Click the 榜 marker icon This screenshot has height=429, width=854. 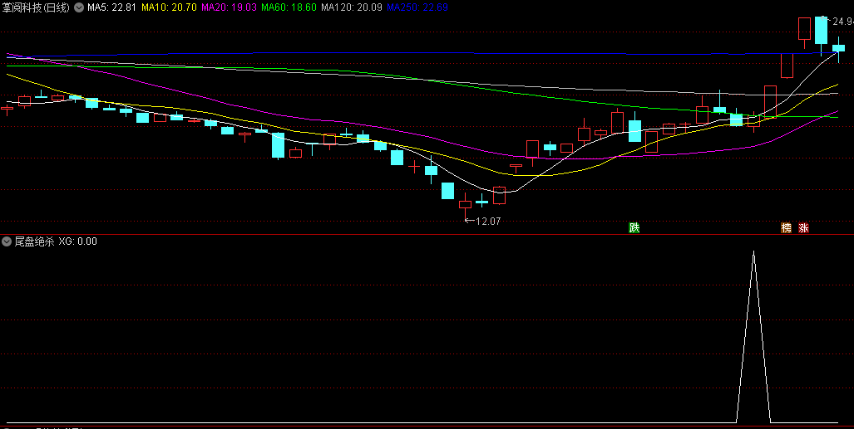[786, 228]
